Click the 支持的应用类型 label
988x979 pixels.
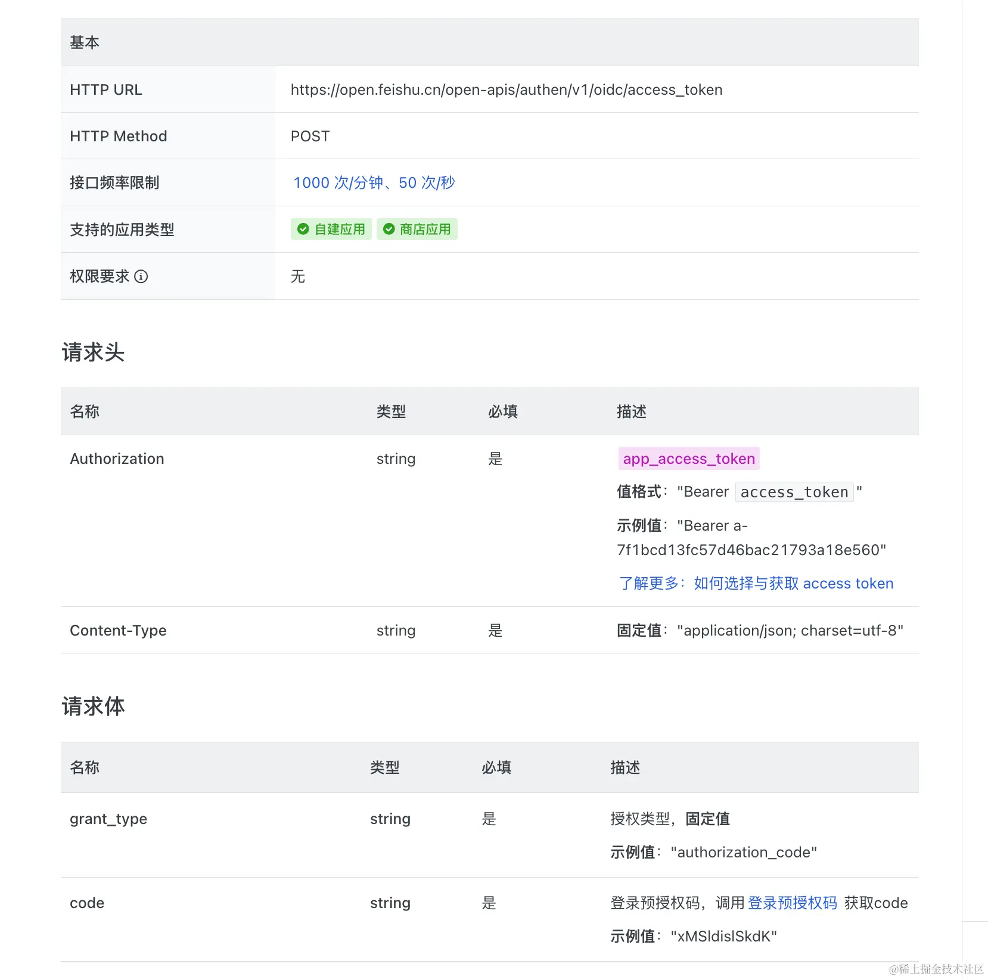coord(122,230)
